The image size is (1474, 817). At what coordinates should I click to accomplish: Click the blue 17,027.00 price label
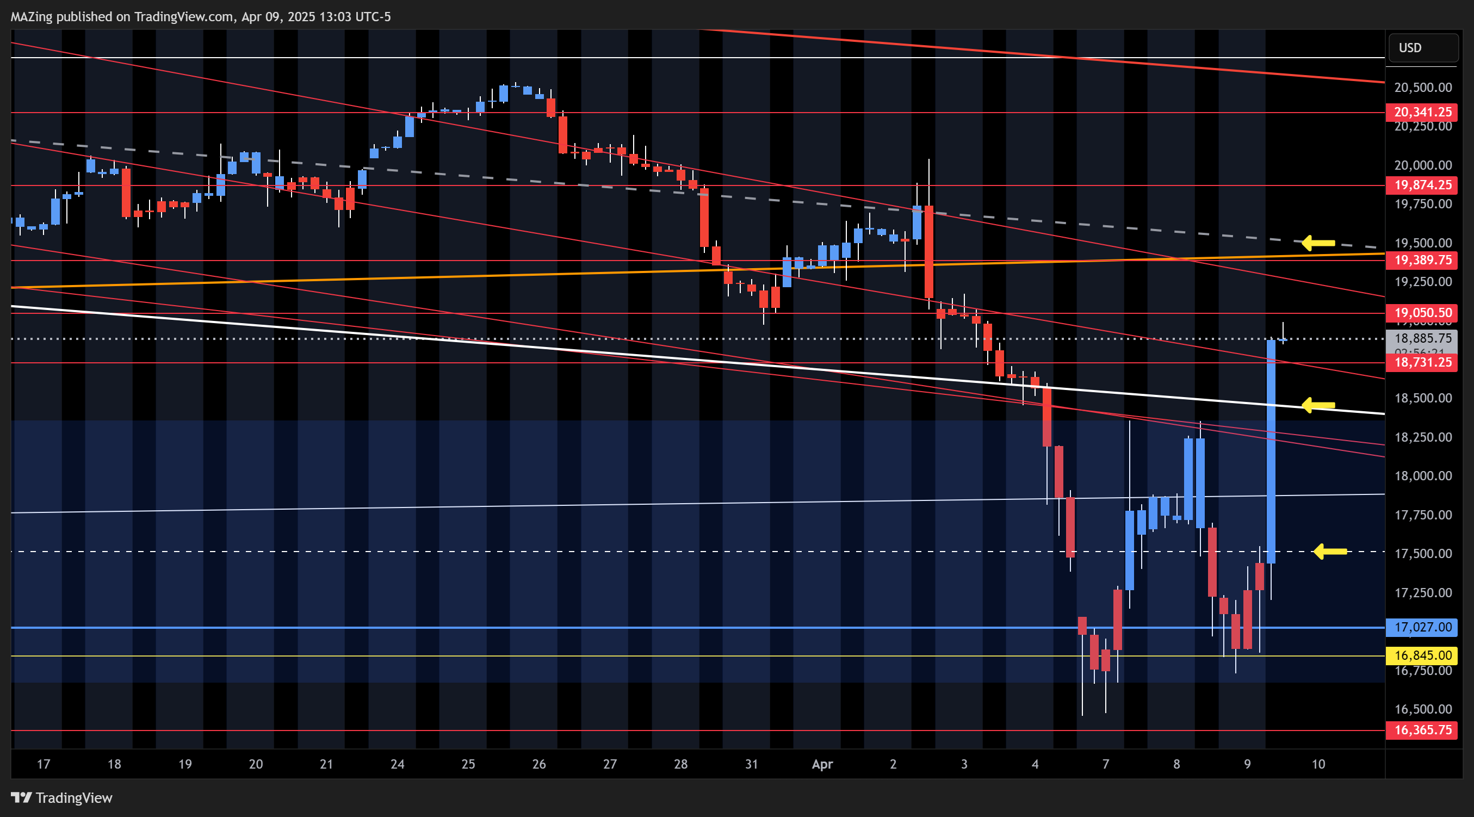[x=1421, y=627]
